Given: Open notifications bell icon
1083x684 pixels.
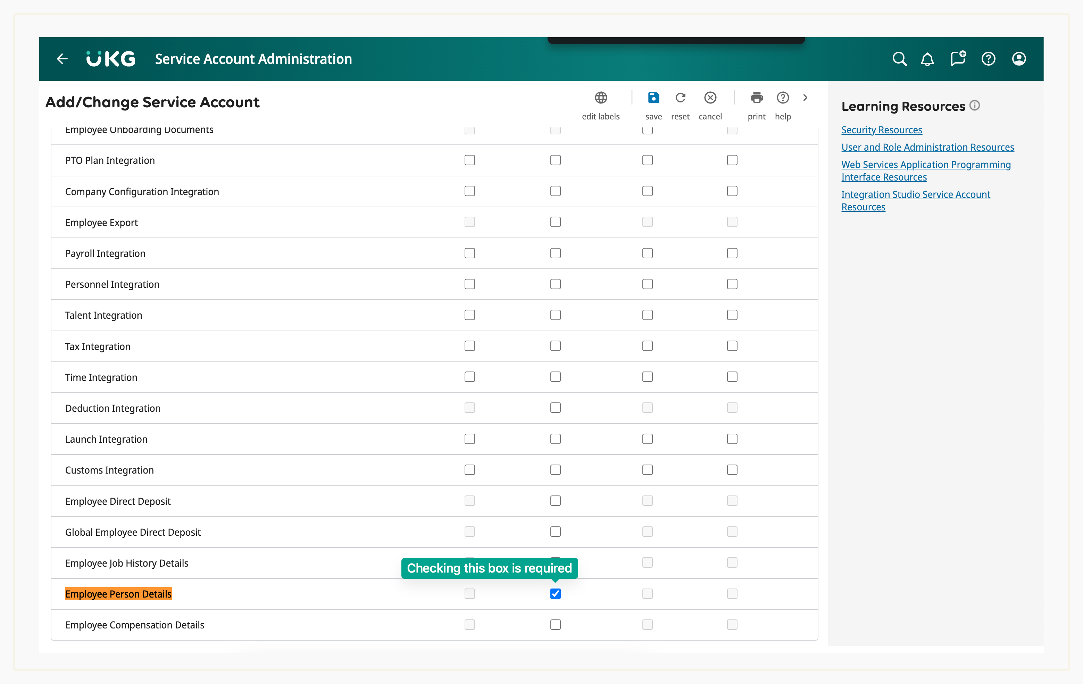Looking at the screenshot, I should tap(927, 59).
